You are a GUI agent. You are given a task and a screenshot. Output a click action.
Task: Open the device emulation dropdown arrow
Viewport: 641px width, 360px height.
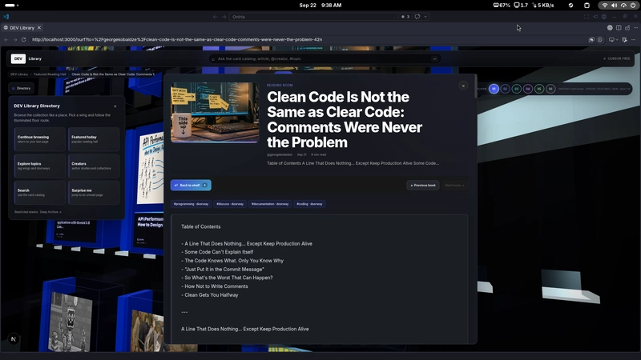pyautogui.click(x=616, y=39)
